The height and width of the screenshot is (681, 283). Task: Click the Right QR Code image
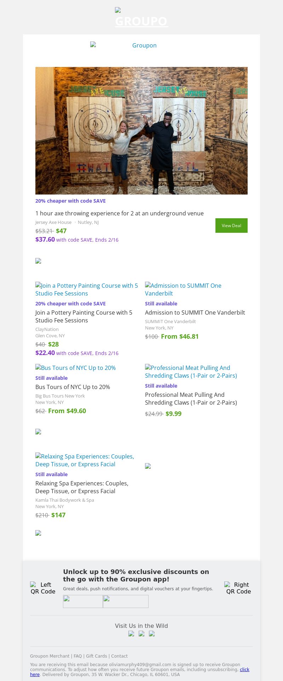238,588
